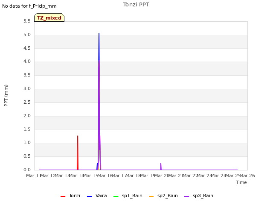Click the small purple spike near Mar 20
273x204 pixels.
(x=161, y=167)
